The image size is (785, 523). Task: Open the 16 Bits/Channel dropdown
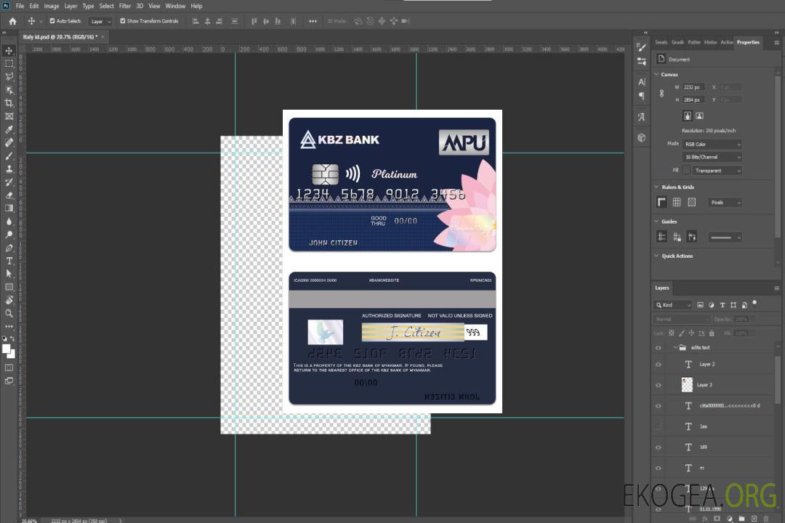click(712, 157)
